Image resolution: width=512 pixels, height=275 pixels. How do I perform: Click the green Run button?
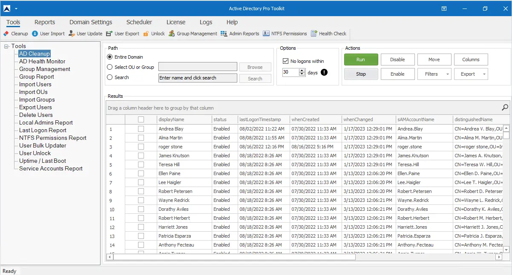pyautogui.click(x=361, y=60)
